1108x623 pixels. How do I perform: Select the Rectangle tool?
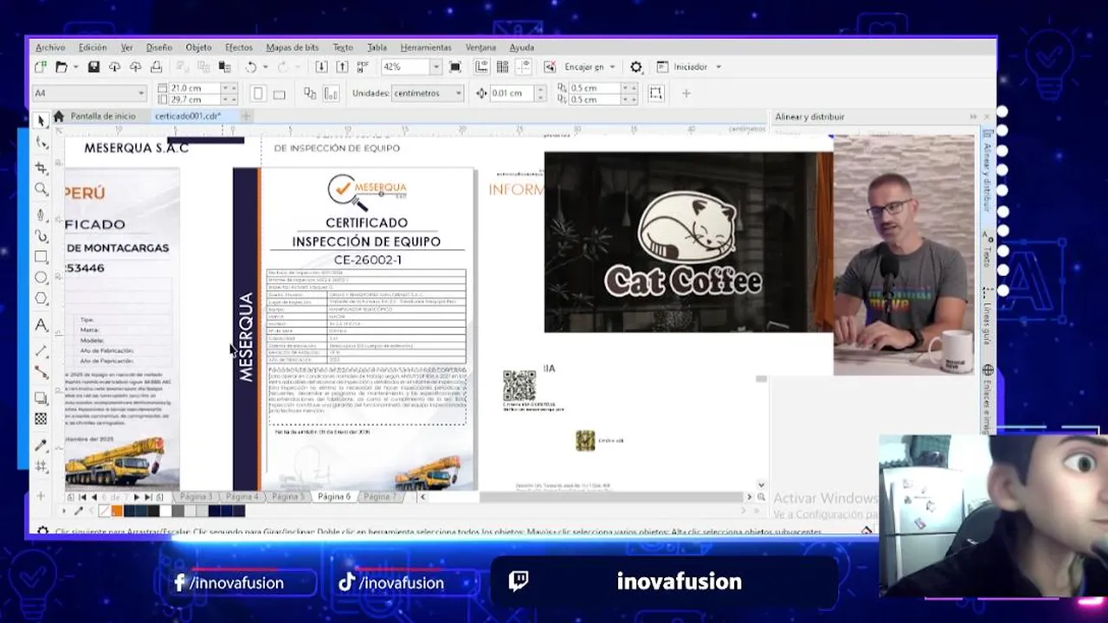(41, 257)
